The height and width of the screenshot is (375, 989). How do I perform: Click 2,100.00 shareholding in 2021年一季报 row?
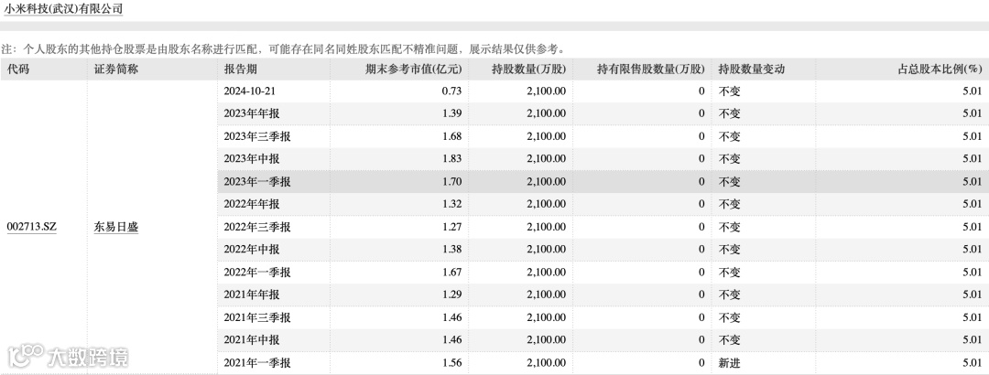coord(546,363)
